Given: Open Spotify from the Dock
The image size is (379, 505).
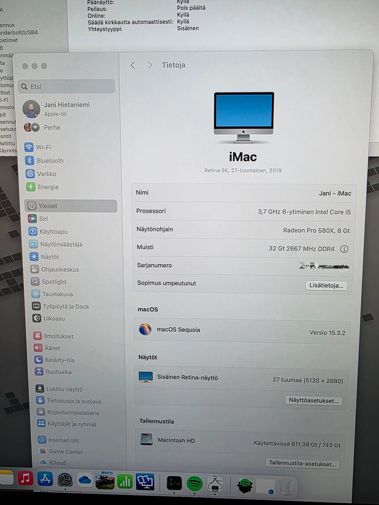Looking at the screenshot, I should (x=194, y=483).
